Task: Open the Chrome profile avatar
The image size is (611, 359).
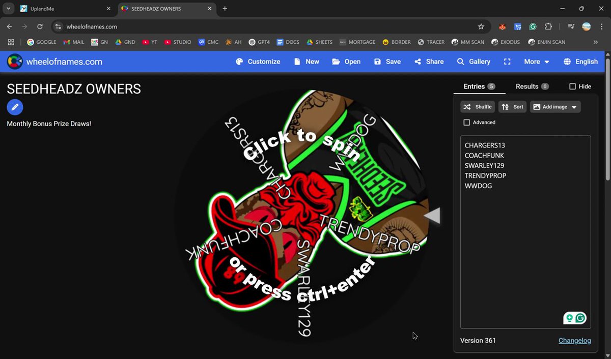Action: (x=586, y=26)
